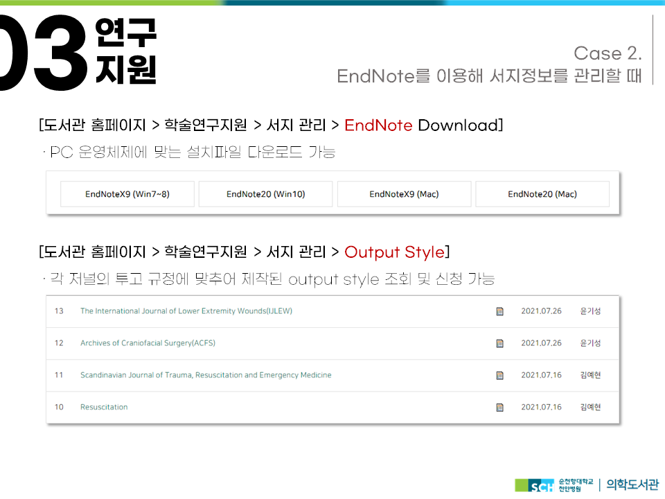665x499 pixels.
Task: Open The International Journal of Lower Extremity Wounds link
Action: (x=186, y=311)
